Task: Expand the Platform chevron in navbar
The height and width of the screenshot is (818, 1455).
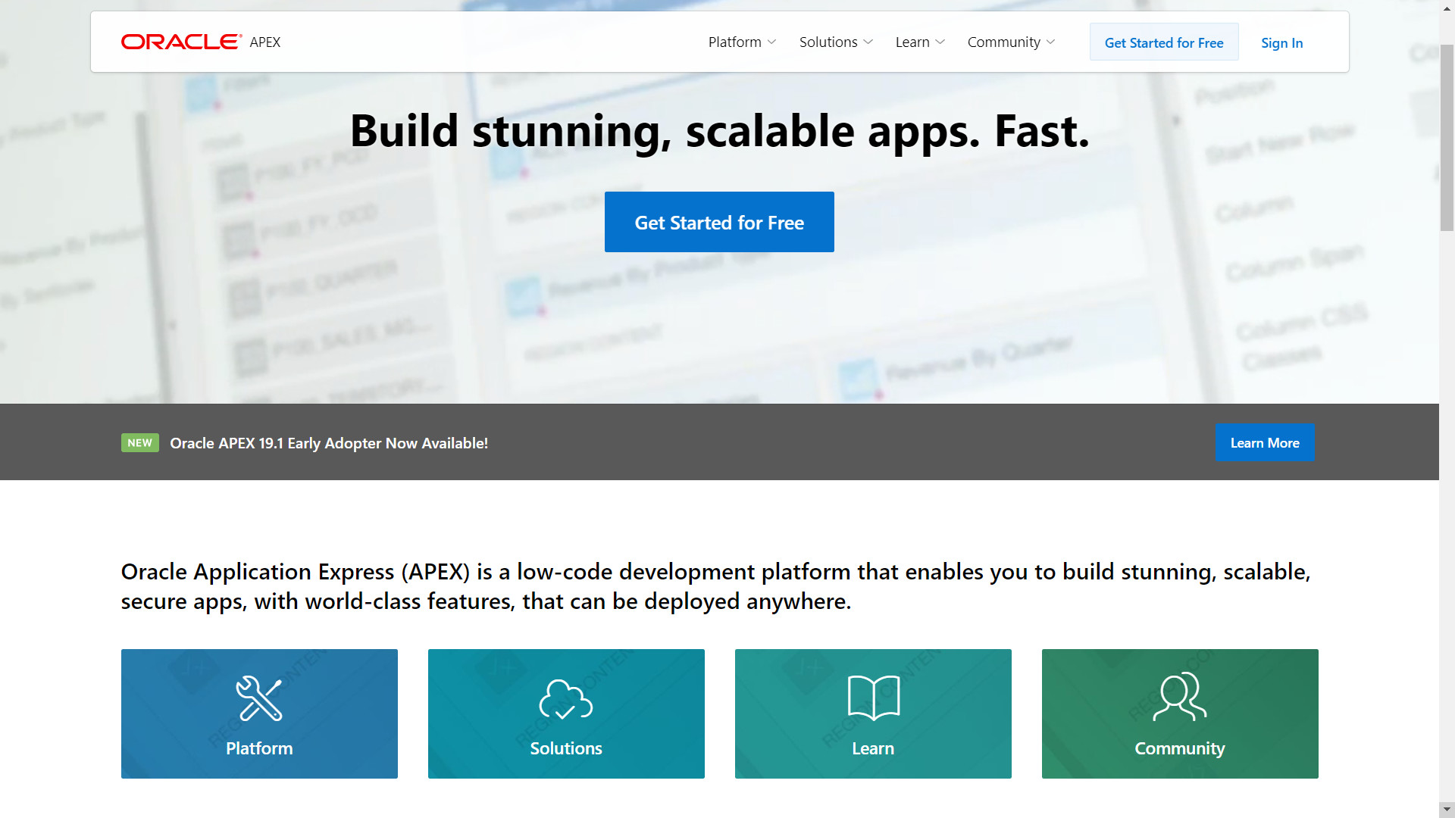Action: click(771, 42)
